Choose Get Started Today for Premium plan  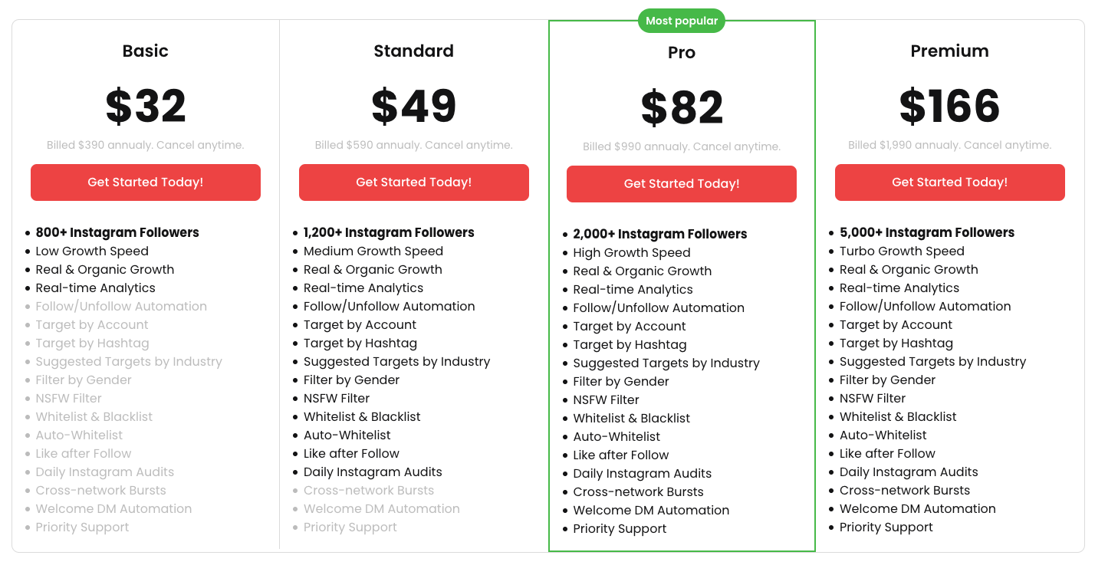(949, 182)
